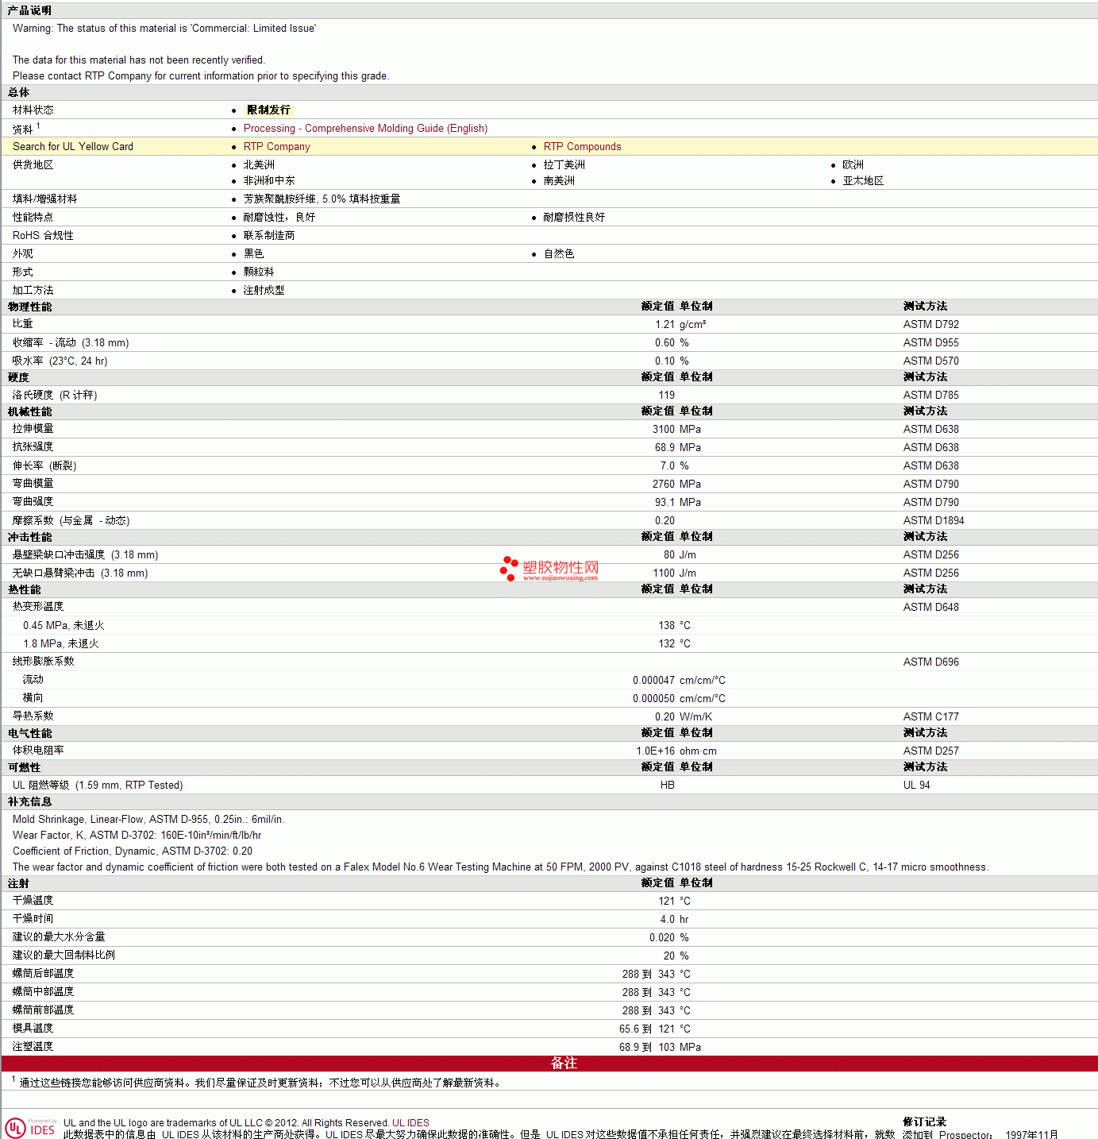Select the flow CLTE value 0.000047
Image resolution: width=1098 pixels, height=1139 pixels.
653,681
